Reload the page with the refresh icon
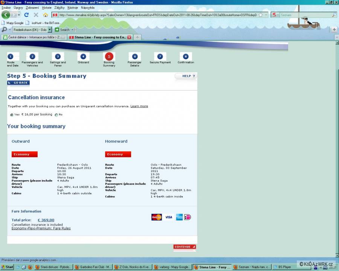Screen dimensions: 339x271 (x=26, y=15)
